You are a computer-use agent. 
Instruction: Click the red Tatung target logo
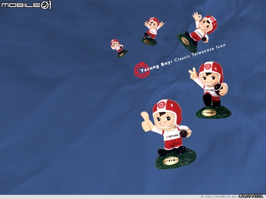[142, 70]
